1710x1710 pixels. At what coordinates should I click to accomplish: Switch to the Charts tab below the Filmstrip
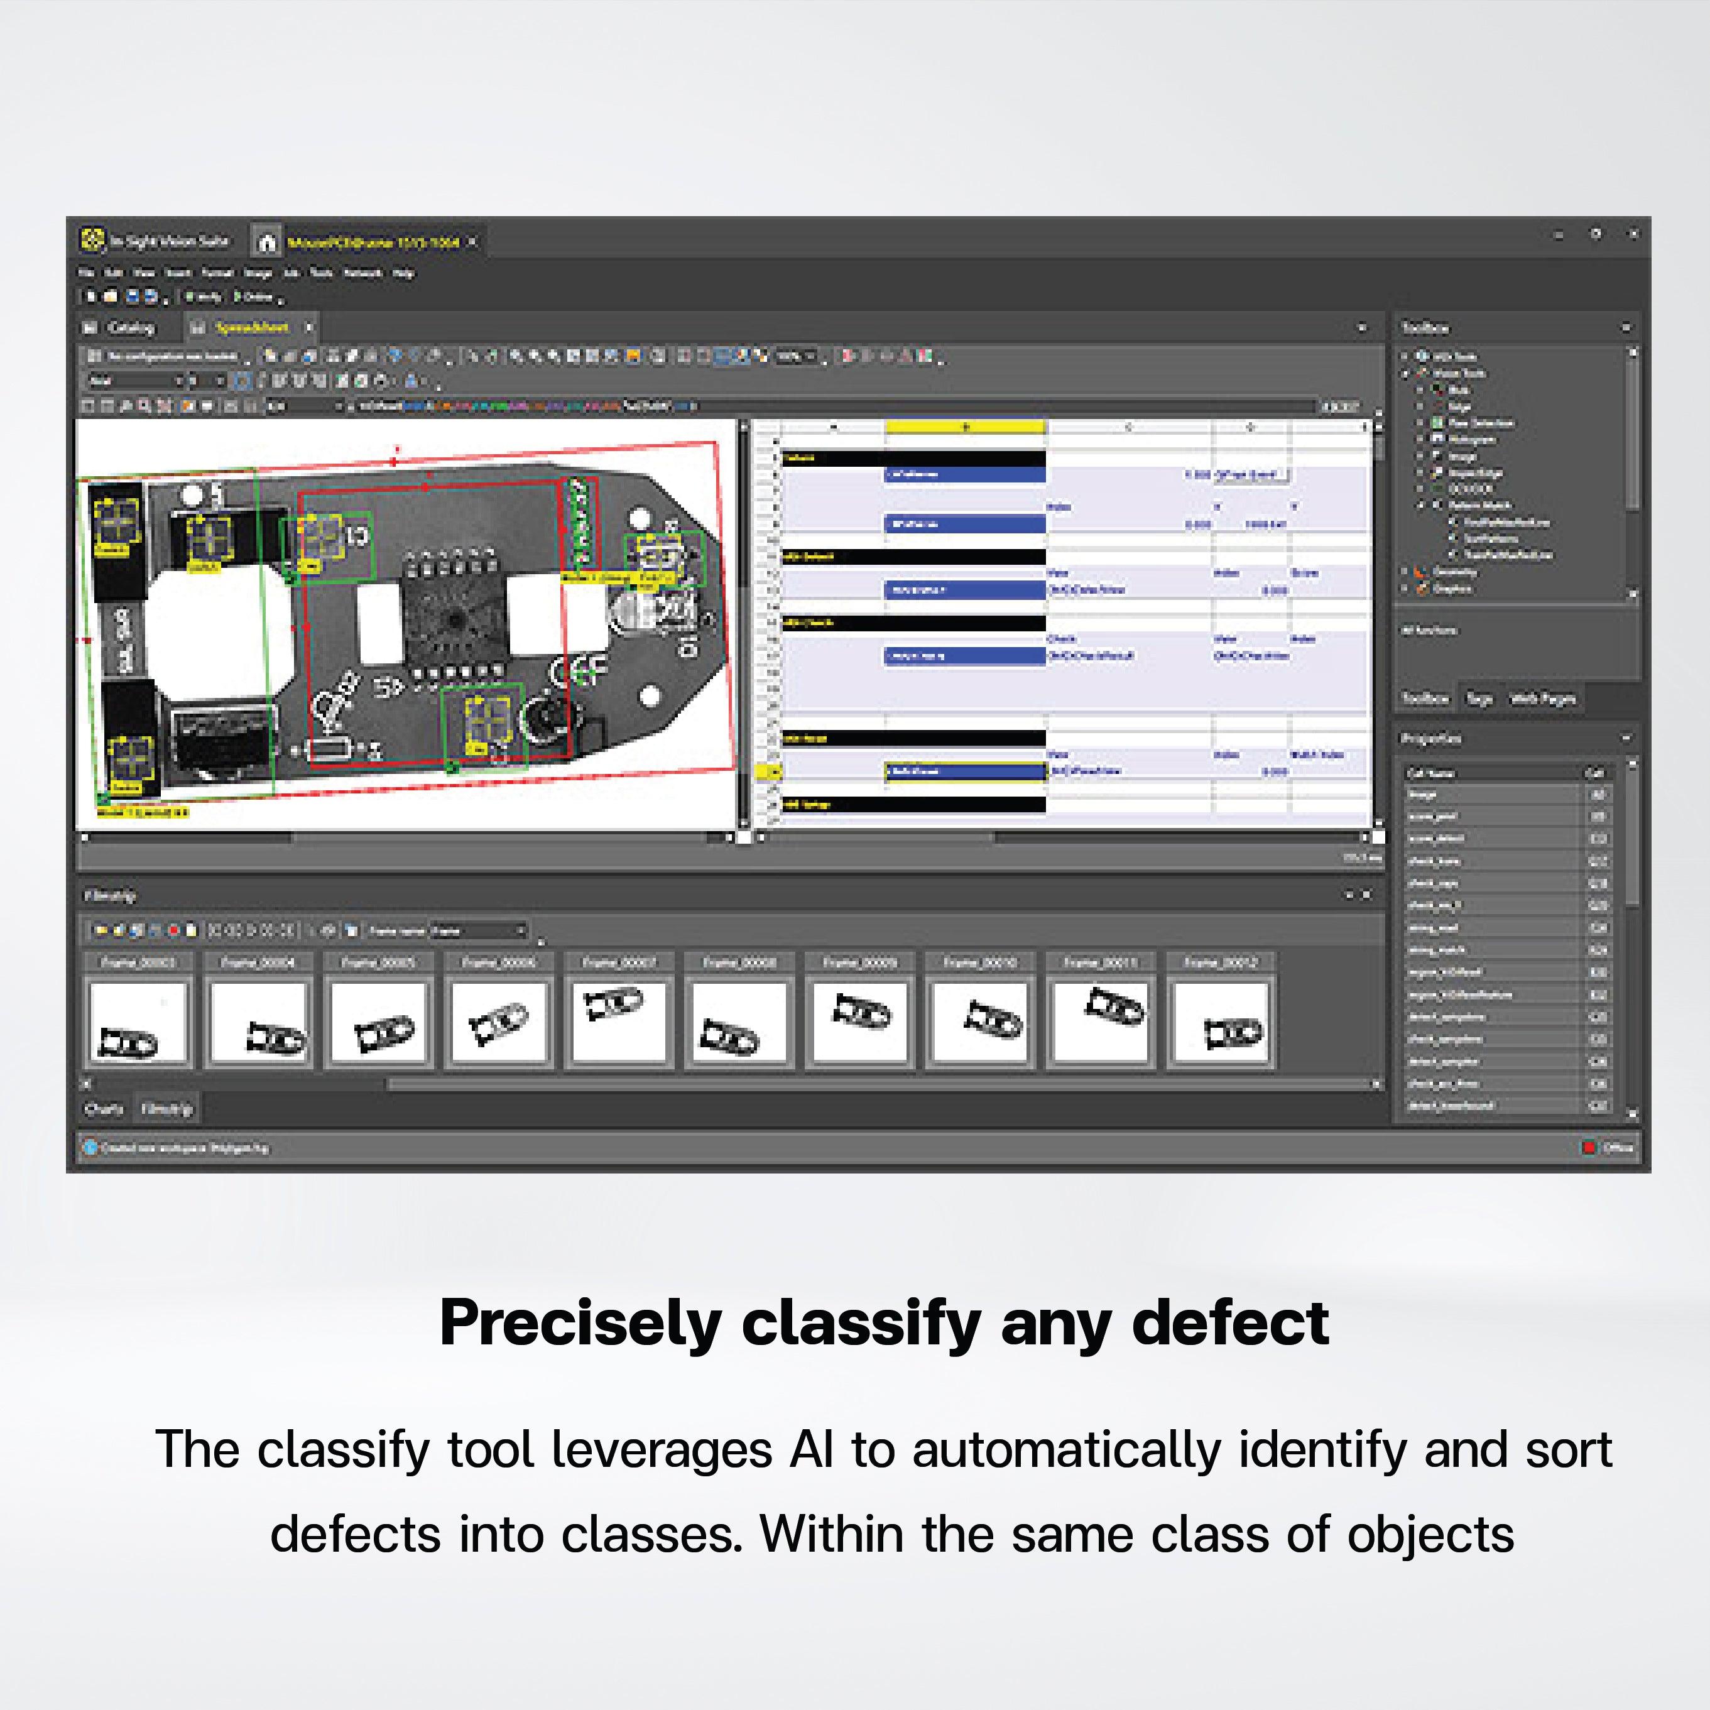(106, 1109)
